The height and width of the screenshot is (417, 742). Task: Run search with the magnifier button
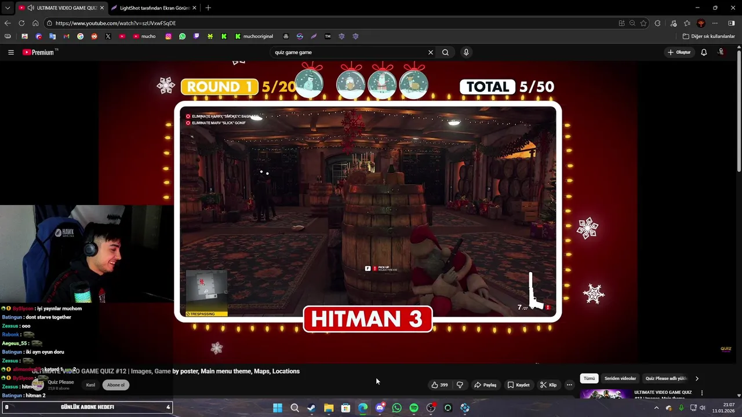(x=445, y=52)
